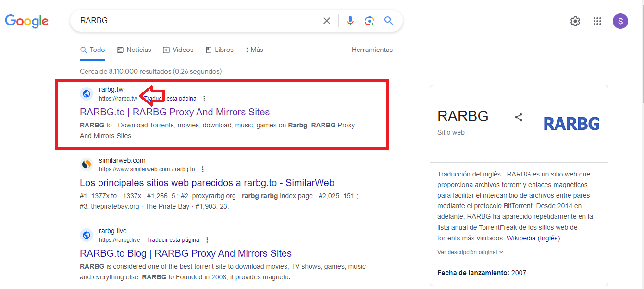
Task: Open the Wikipedia (Inglés) link
Action: 533,238
